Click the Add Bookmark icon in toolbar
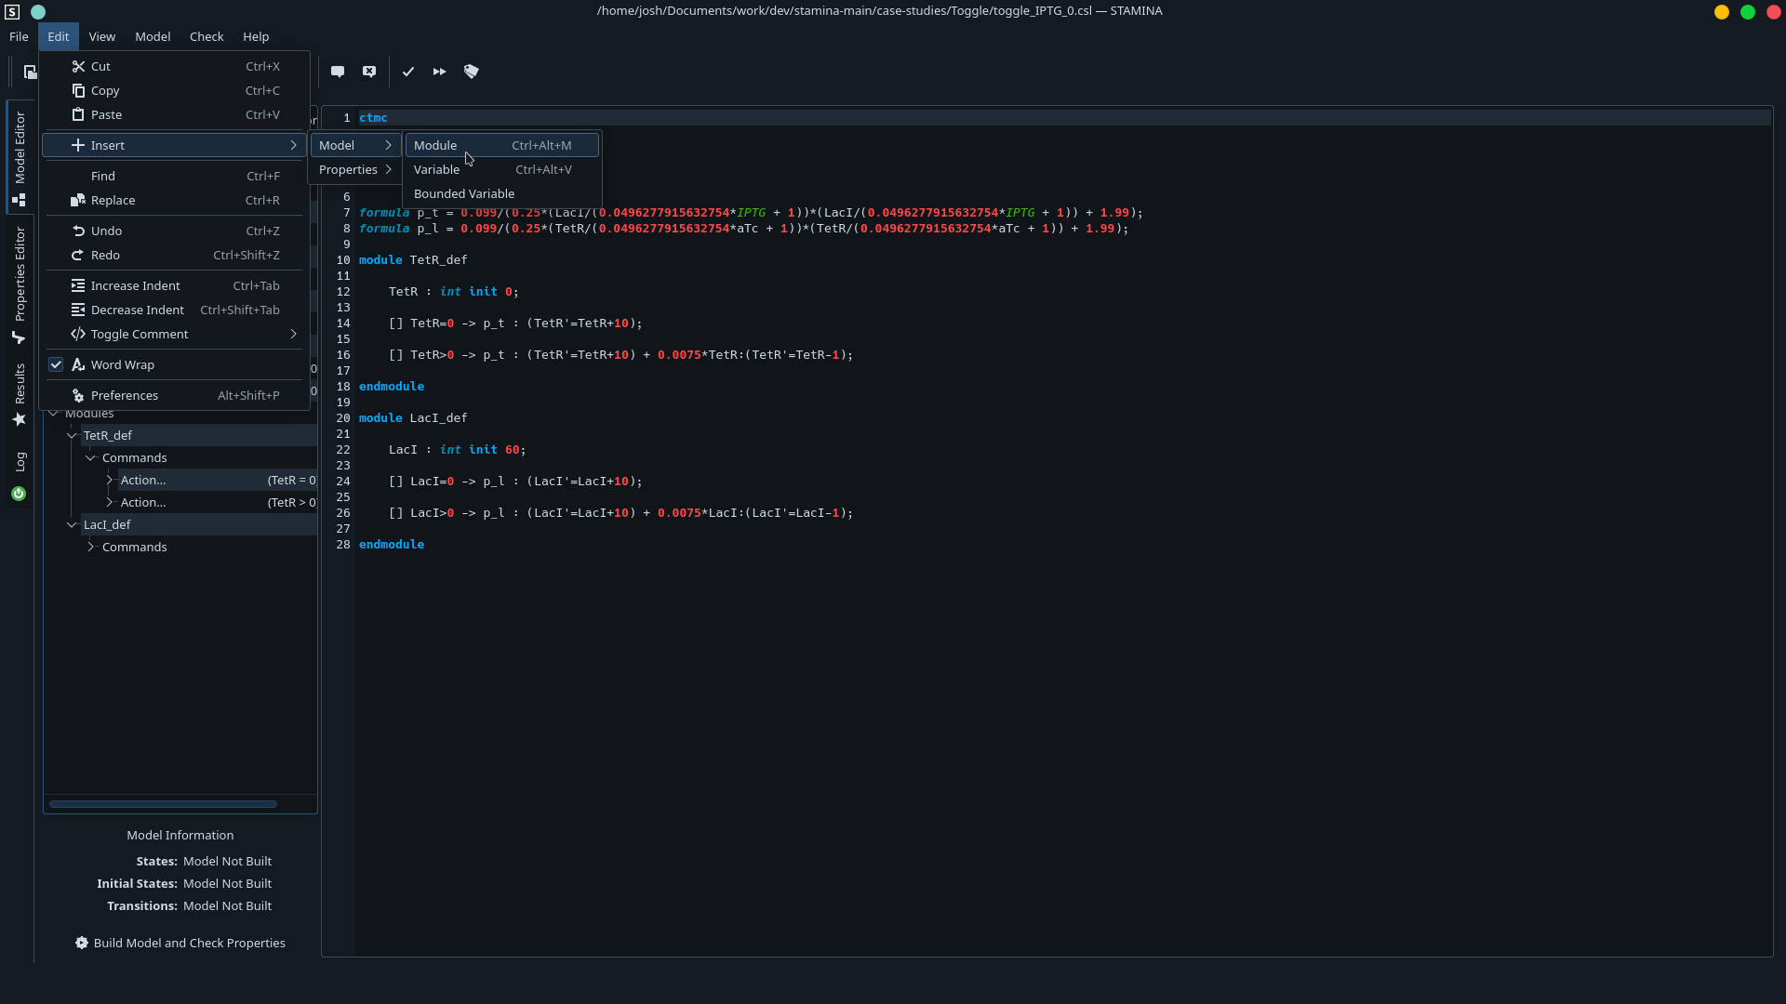The width and height of the screenshot is (1786, 1004). click(x=471, y=70)
